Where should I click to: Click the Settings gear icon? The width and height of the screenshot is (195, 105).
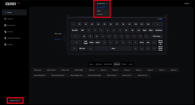(x=5, y=45)
